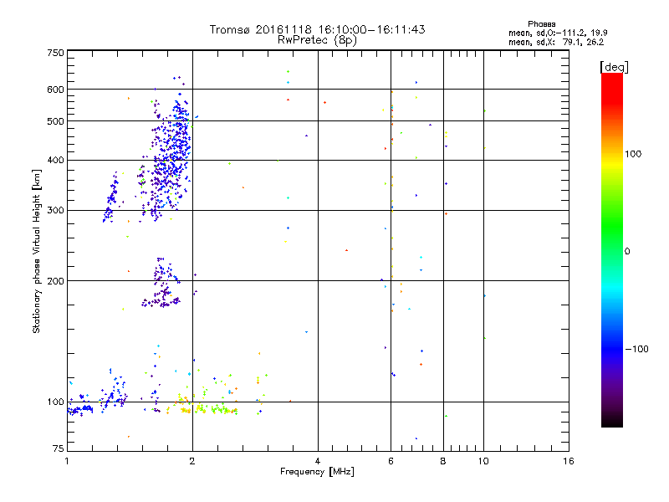The height and width of the screenshot is (502, 669).
Task: Click the "RwPretec (8p)" subtitle
Action: 317,40
